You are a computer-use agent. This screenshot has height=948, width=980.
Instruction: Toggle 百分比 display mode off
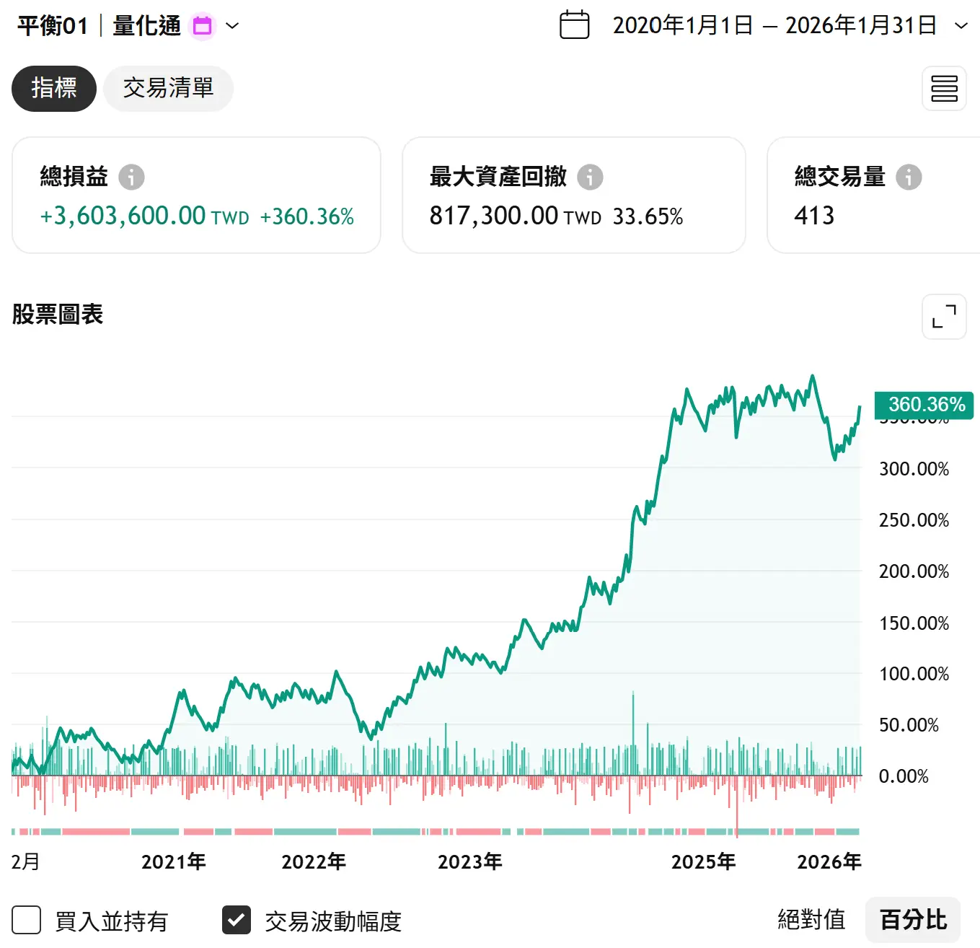[x=912, y=919]
